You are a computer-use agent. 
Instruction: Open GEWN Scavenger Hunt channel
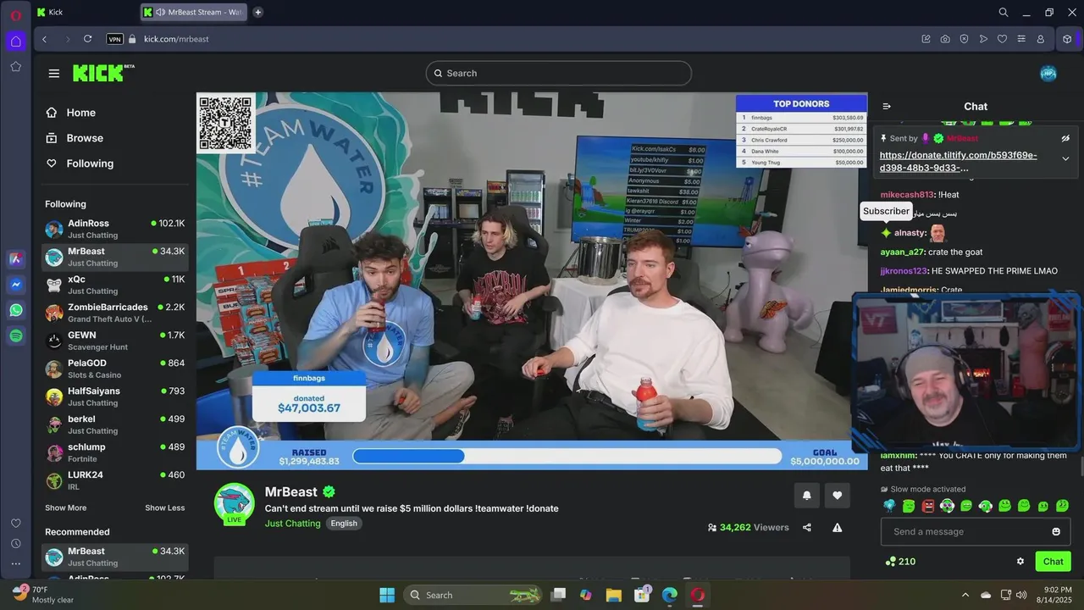point(115,341)
